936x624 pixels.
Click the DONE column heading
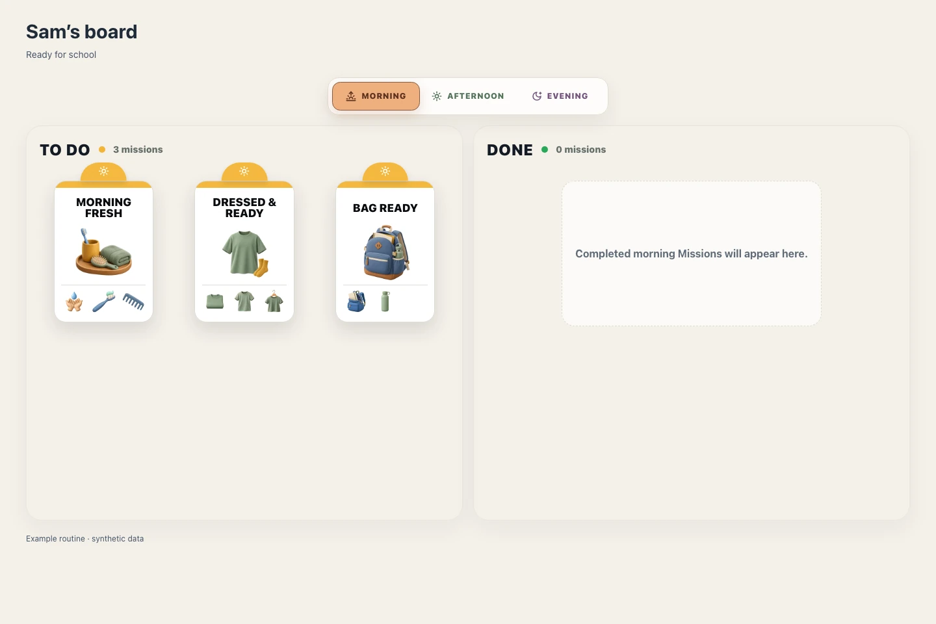(510, 150)
